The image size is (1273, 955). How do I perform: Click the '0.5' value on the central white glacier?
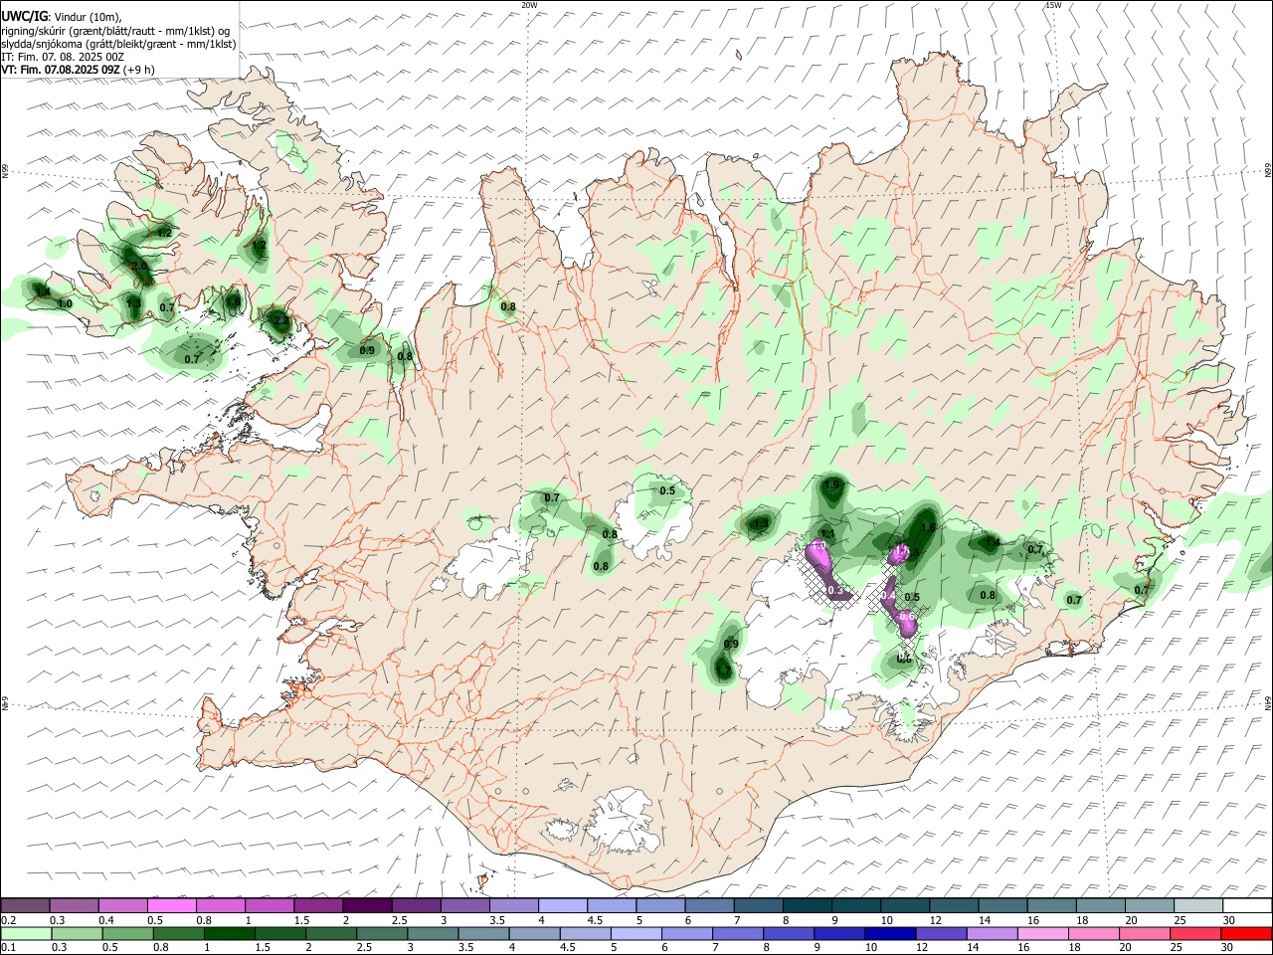tap(667, 490)
